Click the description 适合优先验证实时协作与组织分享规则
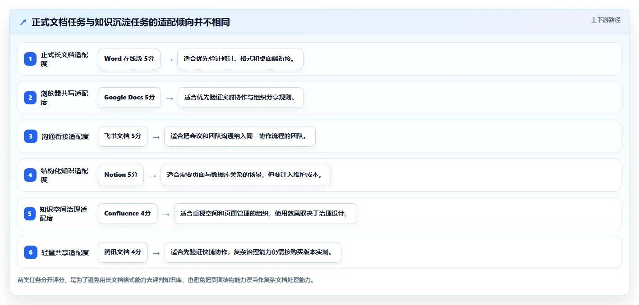 pos(241,98)
